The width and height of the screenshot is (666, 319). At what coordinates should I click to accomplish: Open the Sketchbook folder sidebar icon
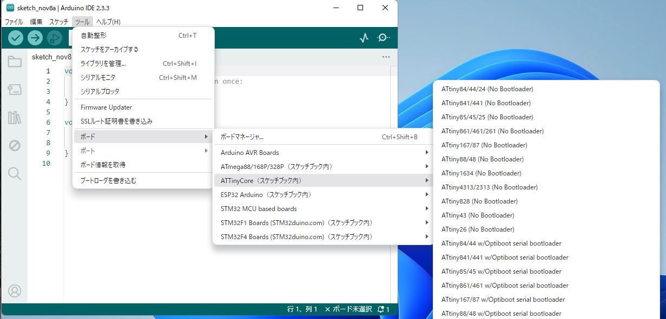[15, 62]
